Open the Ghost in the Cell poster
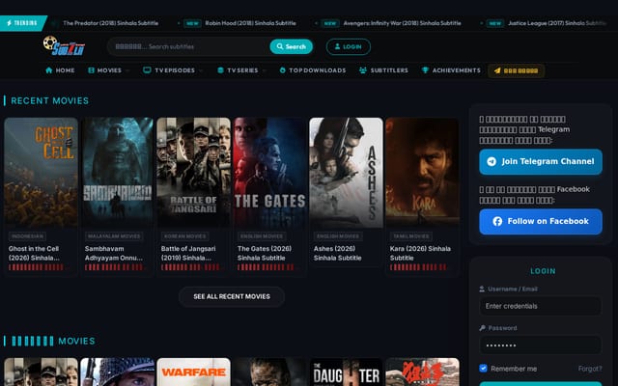The image size is (618, 386). point(41,172)
